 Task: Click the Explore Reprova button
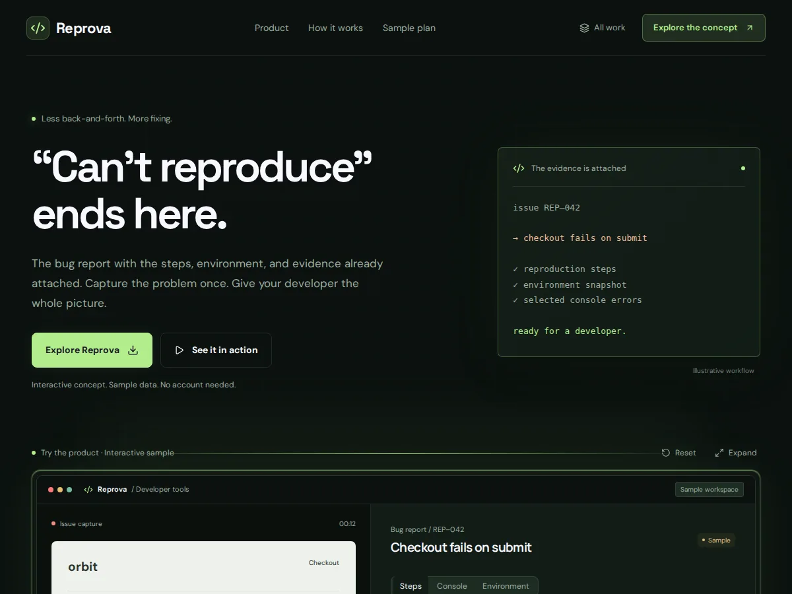(x=92, y=350)
